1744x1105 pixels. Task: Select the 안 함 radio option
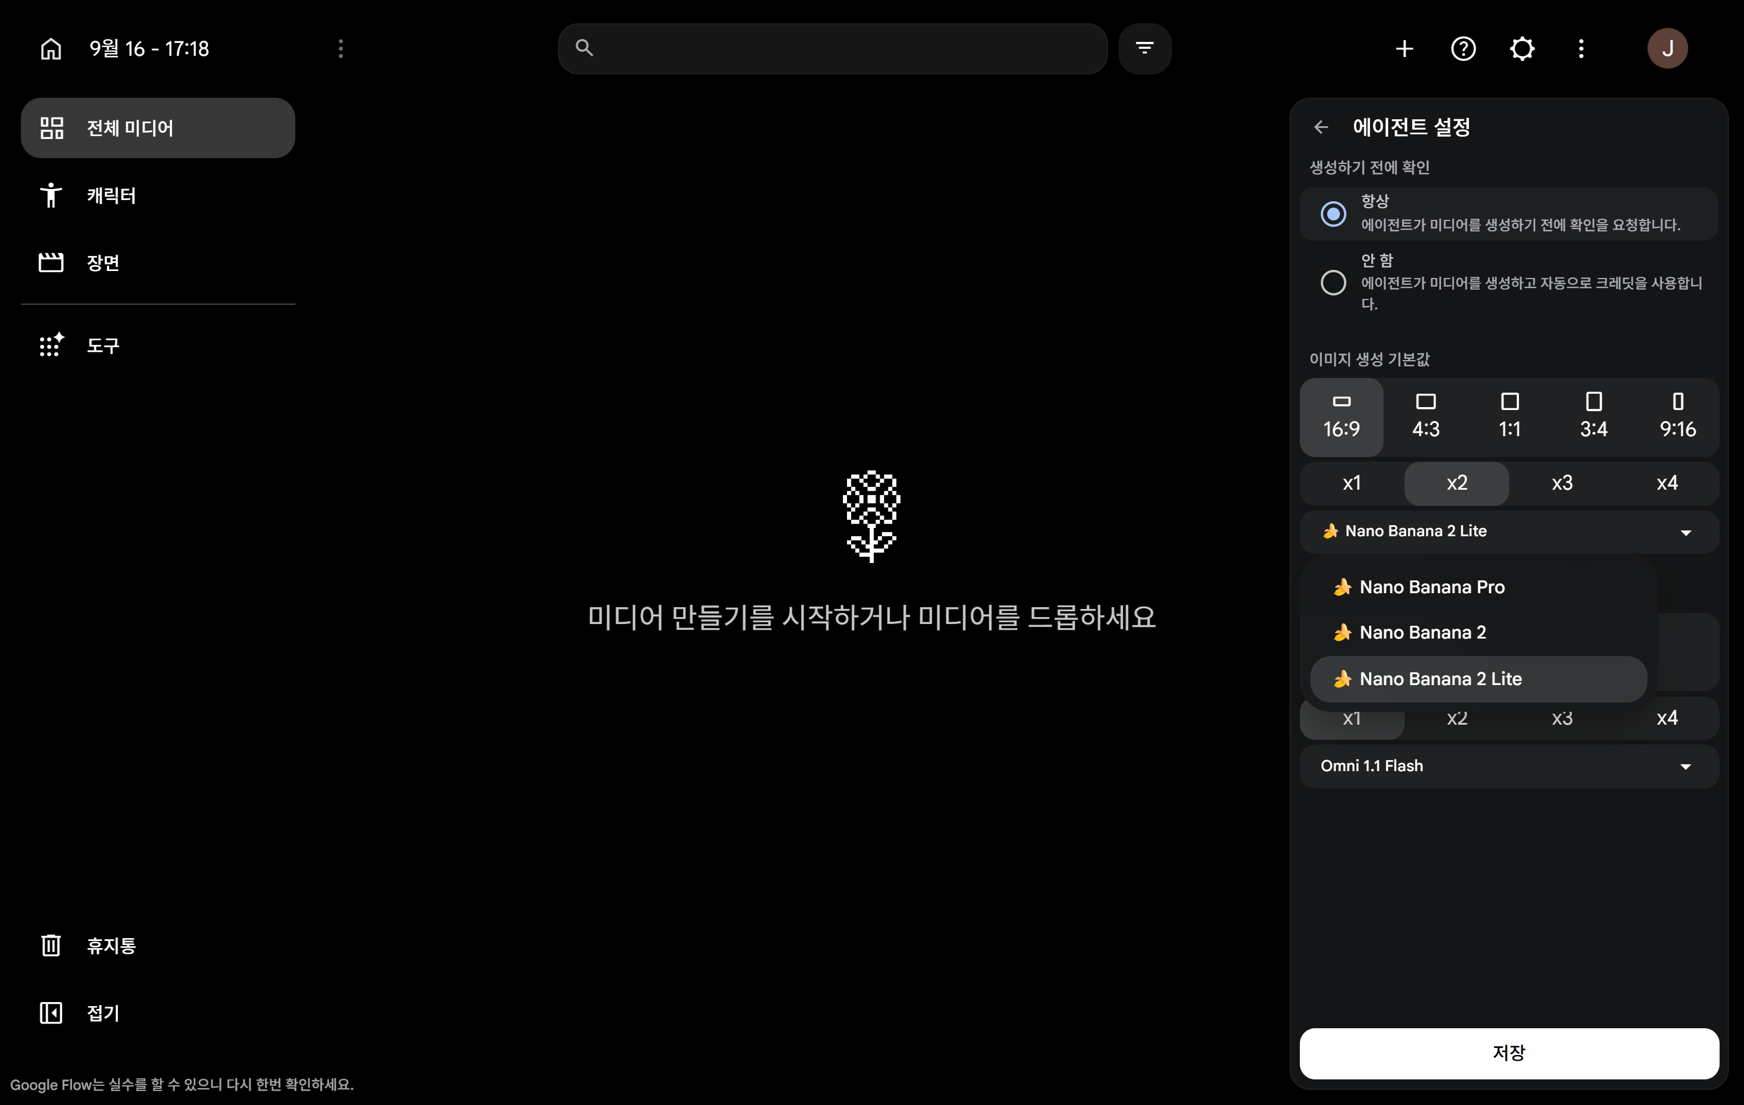1332,282
